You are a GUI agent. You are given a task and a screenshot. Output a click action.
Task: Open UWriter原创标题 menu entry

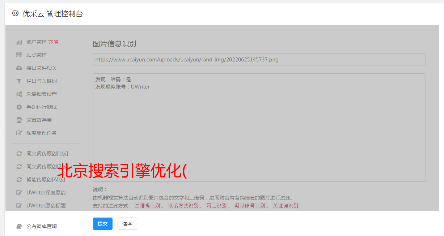click(46, 206)
